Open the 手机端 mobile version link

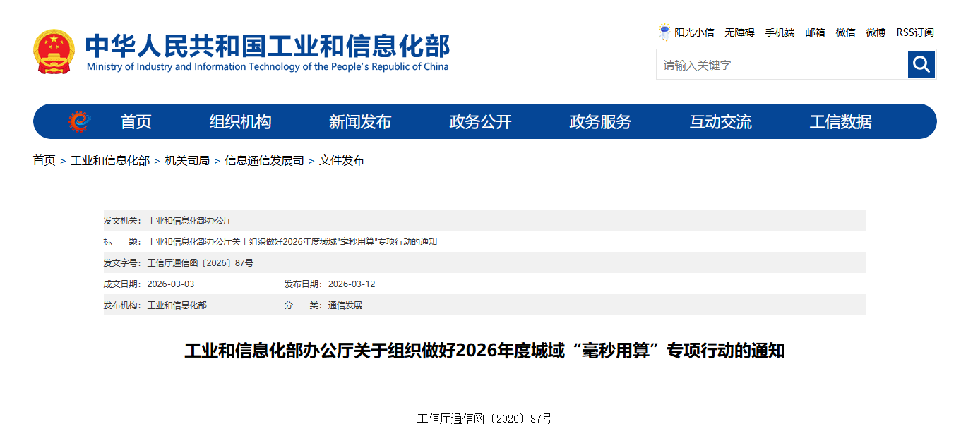[780, 32]
